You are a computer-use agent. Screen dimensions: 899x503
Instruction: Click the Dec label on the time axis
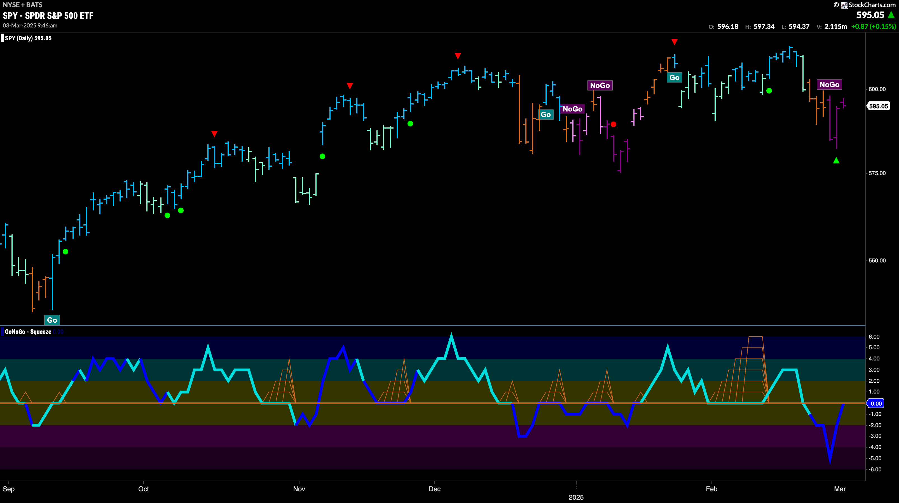[434, 489]
